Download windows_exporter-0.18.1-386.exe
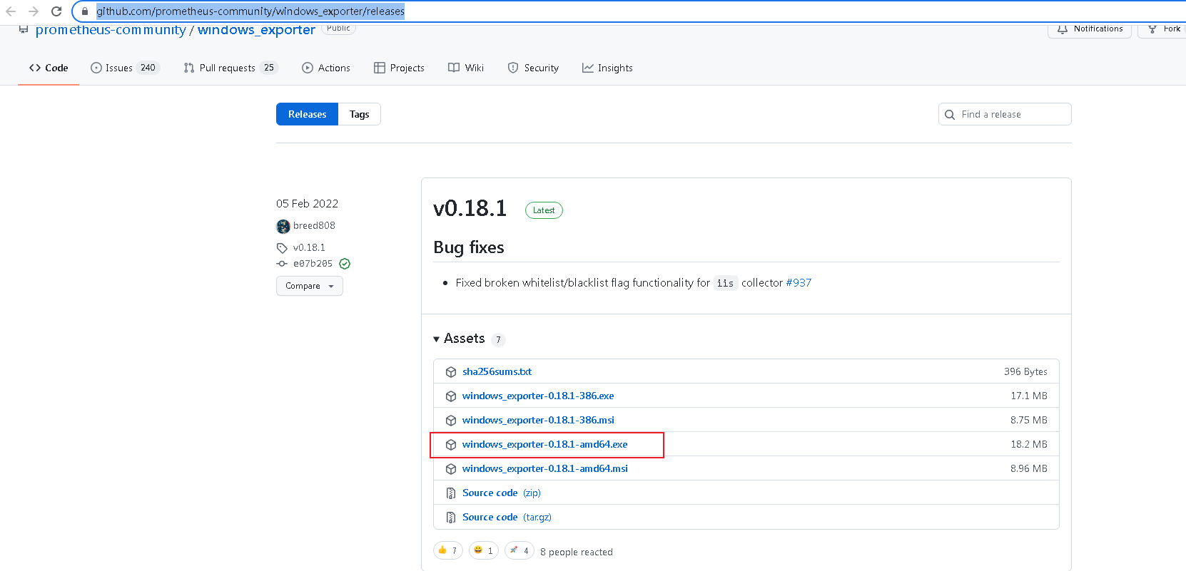Image resolution: width=1186 pixels, height=571 pixels. [538, 396]
